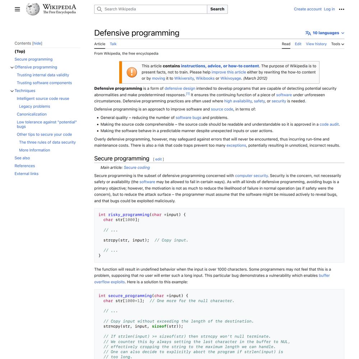Open the Secure coding main article
Image resolution: width=359 pixels, height=359 pixels.
click(137, 168)
